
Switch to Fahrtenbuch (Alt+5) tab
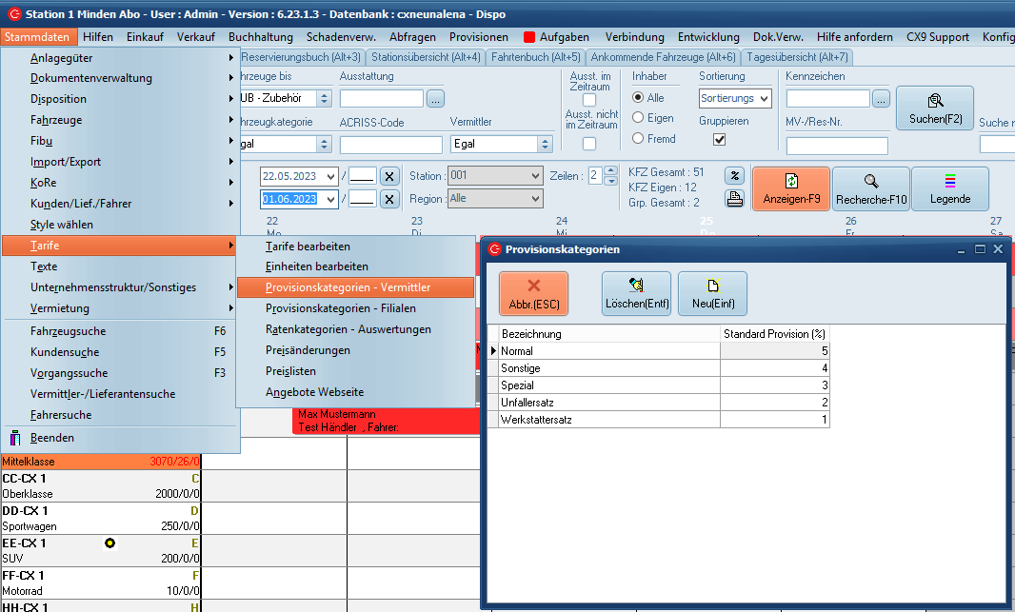click(x=536, y=57)
